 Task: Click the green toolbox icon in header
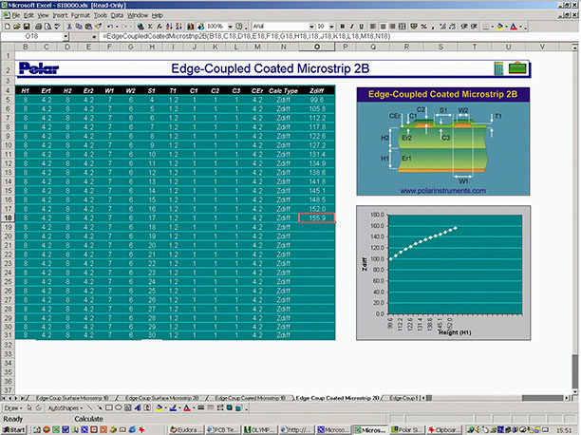pos(516,67)
